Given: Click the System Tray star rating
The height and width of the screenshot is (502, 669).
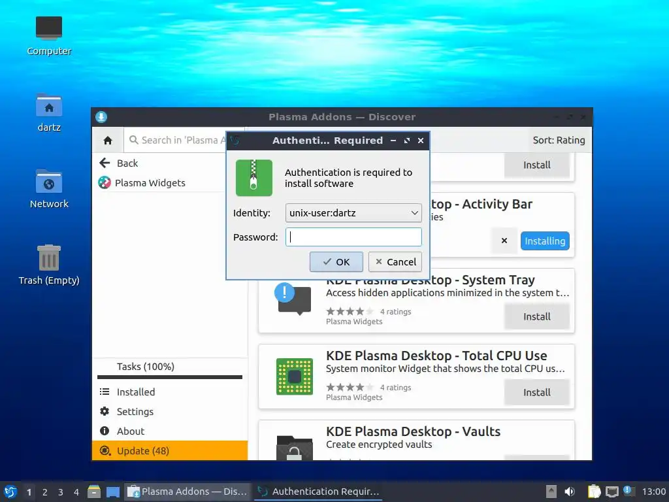Looking at the screenshot, I should (350, 312).
